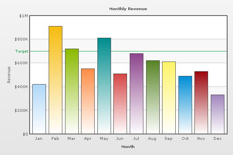
Task: Click the green Mar revenue bar
Action: (x=72, y=91)
